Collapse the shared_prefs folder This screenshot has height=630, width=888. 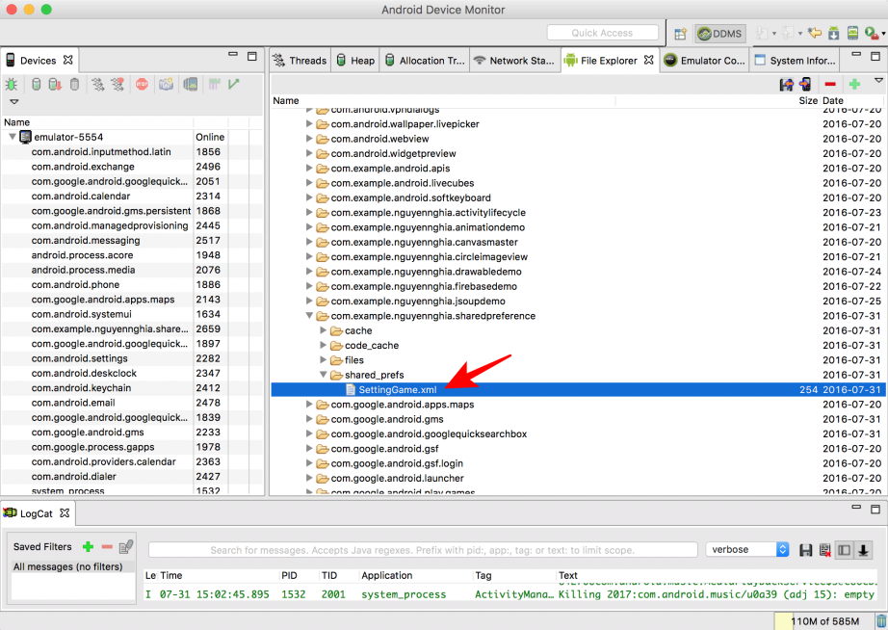[324, 375]
